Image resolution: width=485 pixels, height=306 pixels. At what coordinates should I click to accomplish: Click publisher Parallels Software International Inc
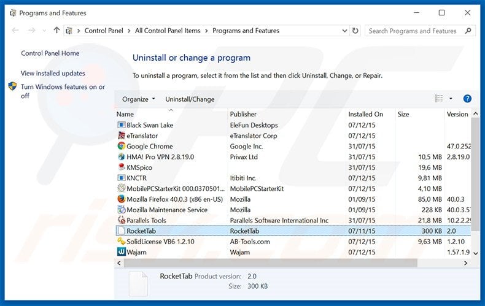tap(279, 220)
